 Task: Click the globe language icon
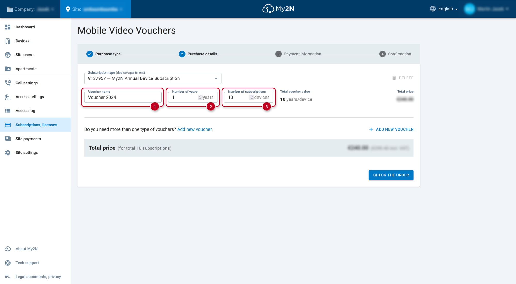[x=433, y=9]
